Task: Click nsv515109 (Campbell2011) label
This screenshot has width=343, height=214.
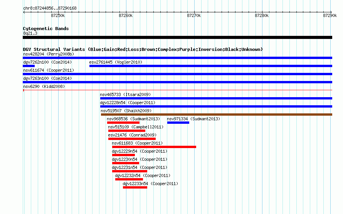Action: [x=136, y=127]
